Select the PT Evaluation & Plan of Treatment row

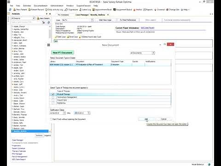point(110,65)
